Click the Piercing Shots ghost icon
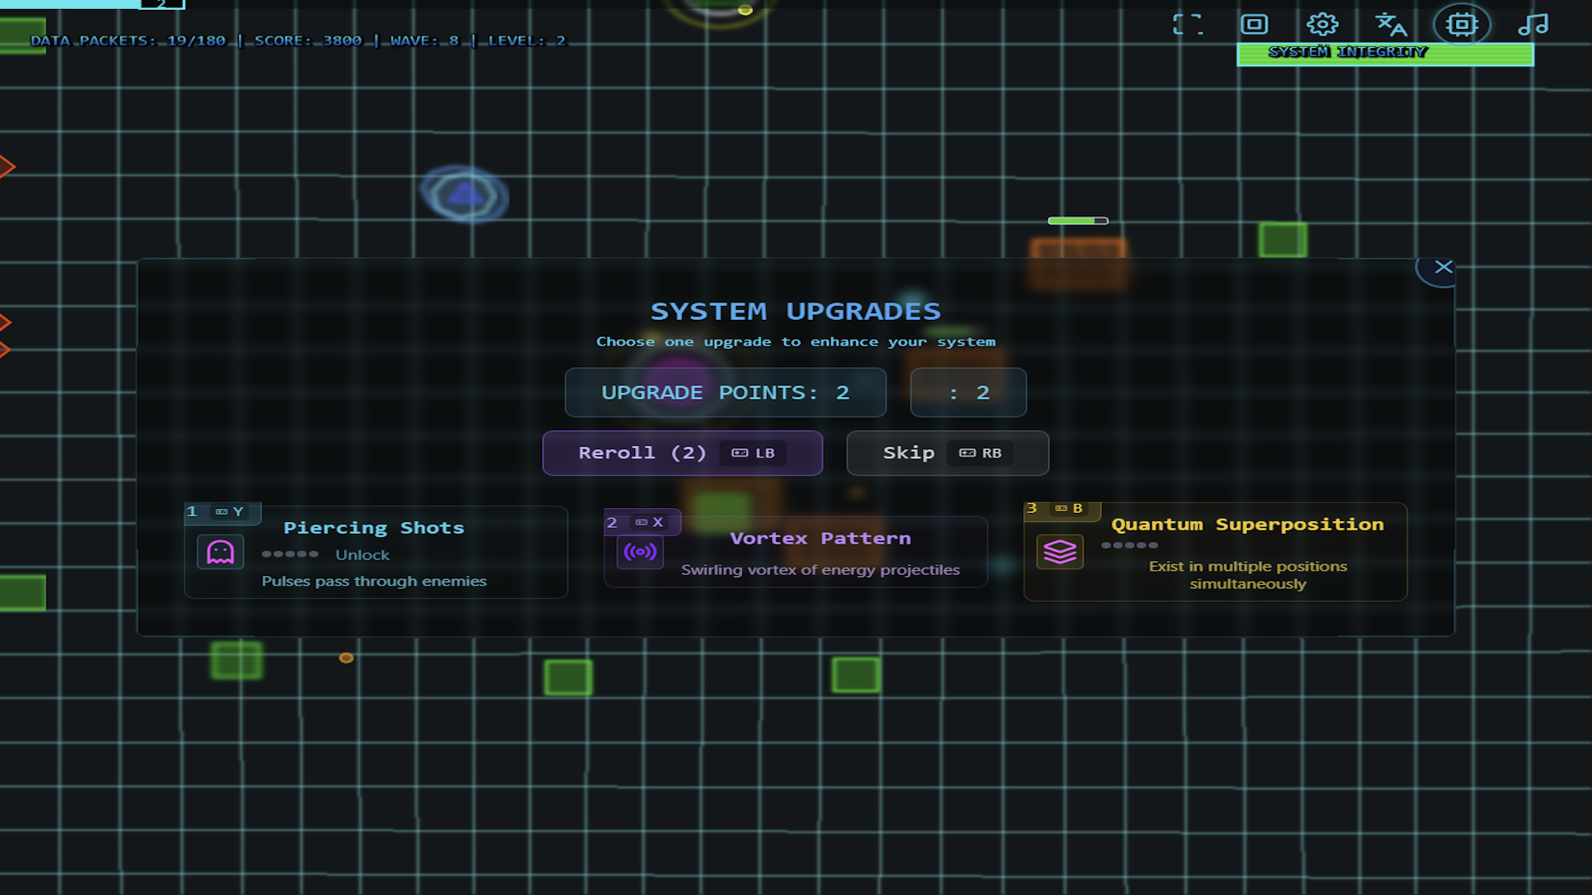Viewport: 1592px width, 895px height. click(x=221, y=552)
